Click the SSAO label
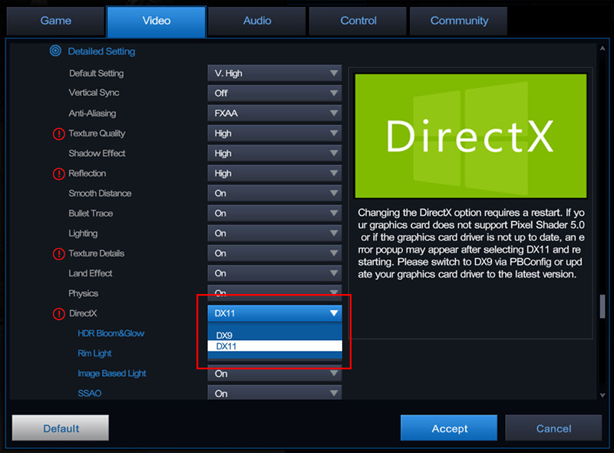 click(89, 393)
